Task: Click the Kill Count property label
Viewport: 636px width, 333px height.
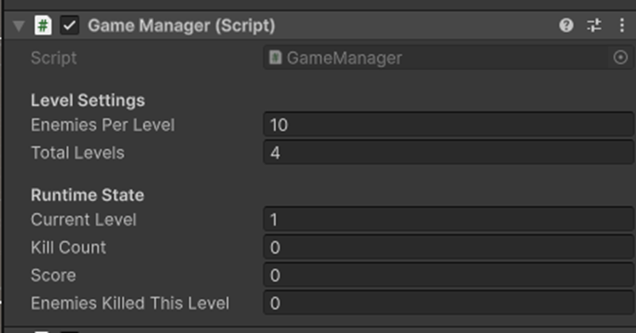Action: pos(68,248)
